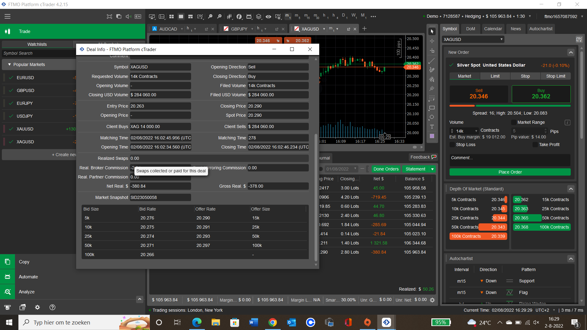Choose the trend line drawing tool
This screenshot has height=330, width=587.
432,61
